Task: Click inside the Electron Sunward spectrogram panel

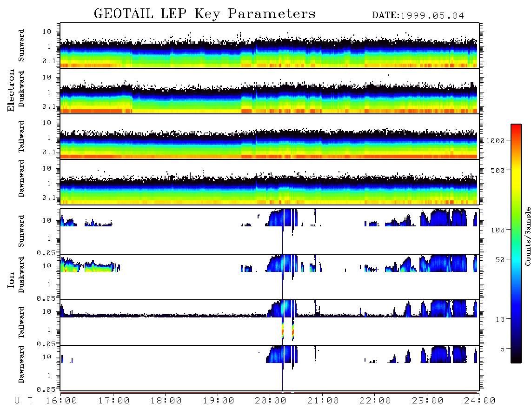Action: [x=270, y=46]
